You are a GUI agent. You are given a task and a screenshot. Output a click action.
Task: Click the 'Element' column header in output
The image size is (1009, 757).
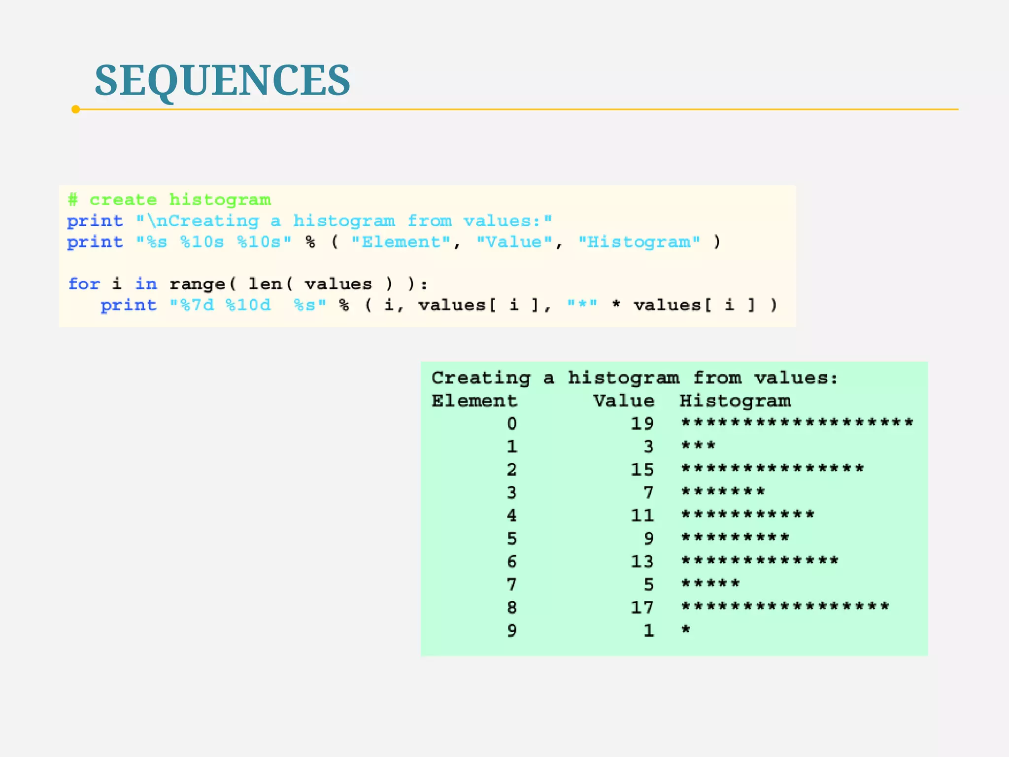click(x=474, y=401)
